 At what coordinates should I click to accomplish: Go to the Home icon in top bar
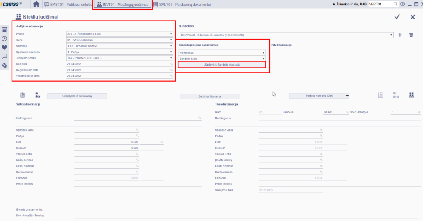click(36, 4)
